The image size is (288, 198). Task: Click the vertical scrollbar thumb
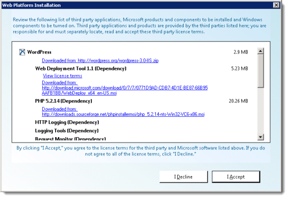[261, 71]
